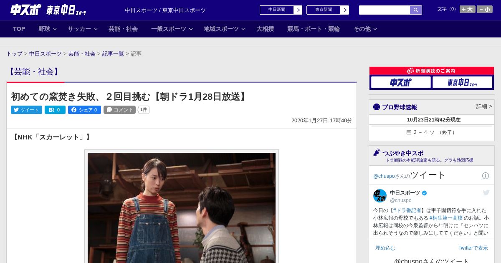Click the 東京中日スポーツ subscription banner button
Image resolution: width=501 pixels, height=263 pixels.
tap(462, 82)
